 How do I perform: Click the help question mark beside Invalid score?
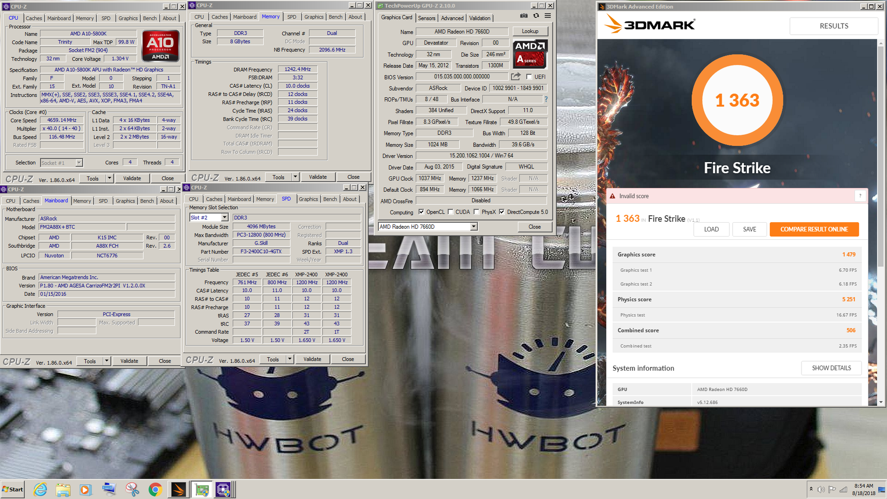(x=860, y=196)
